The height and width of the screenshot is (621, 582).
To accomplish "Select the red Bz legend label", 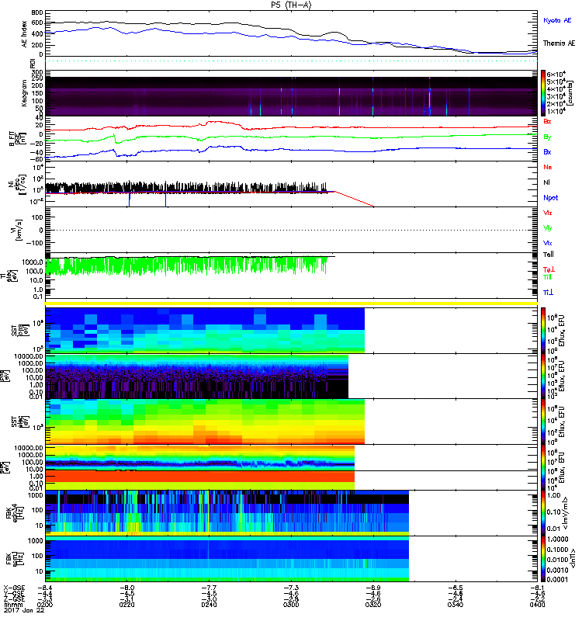I will tap(547, 121).
